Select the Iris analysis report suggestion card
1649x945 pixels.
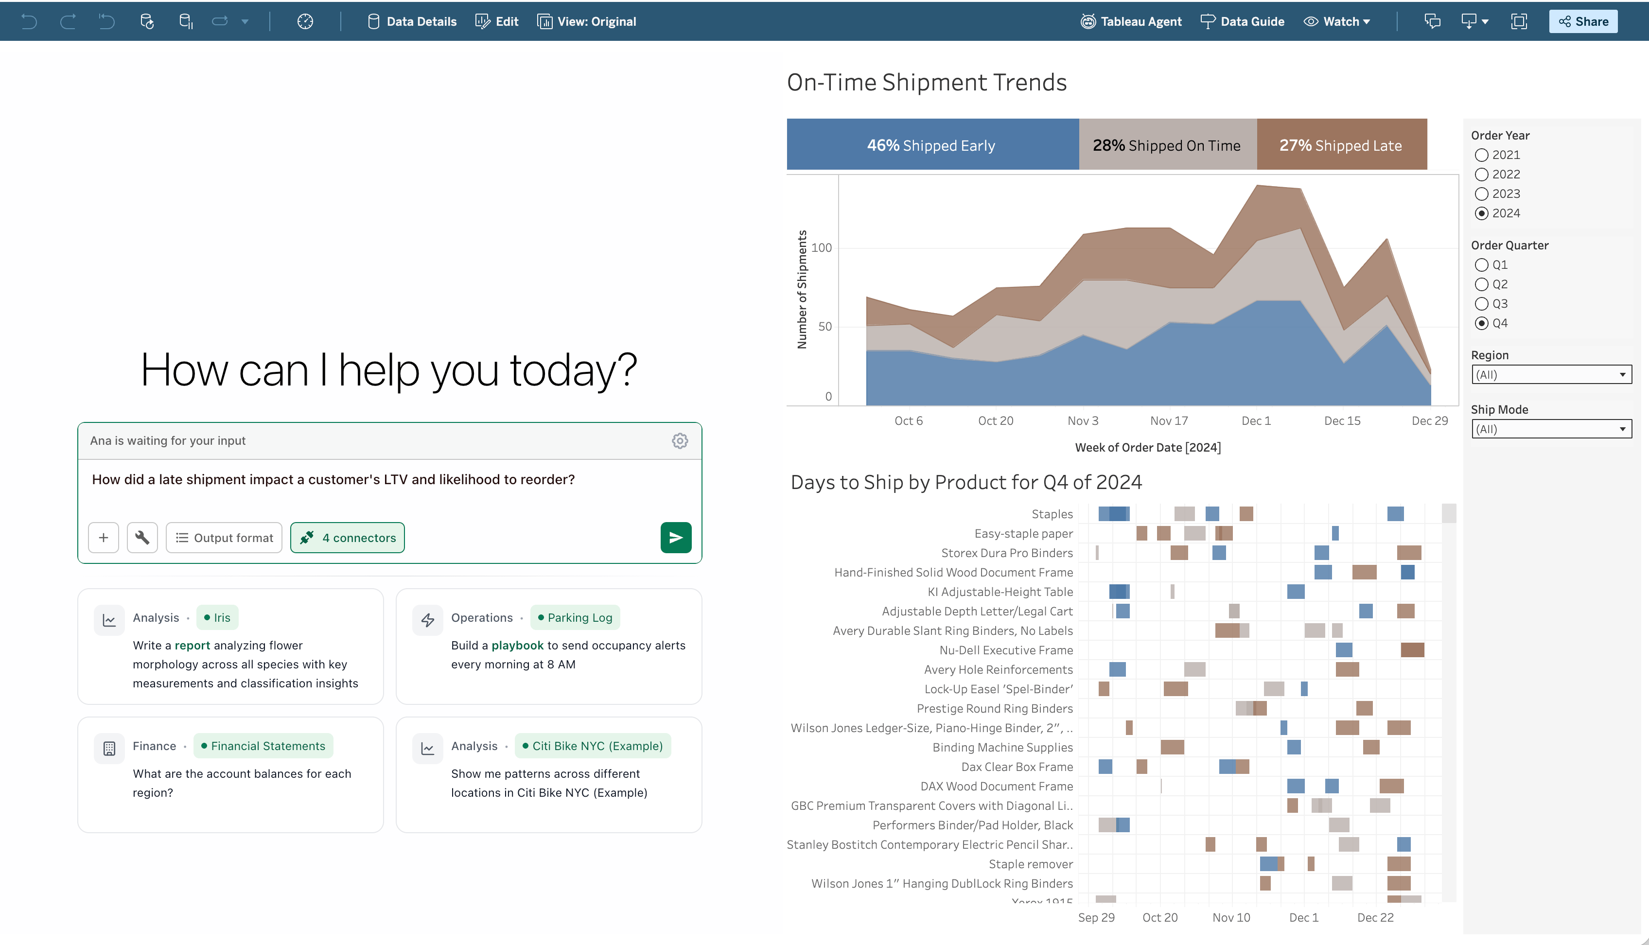click(230, 647)
